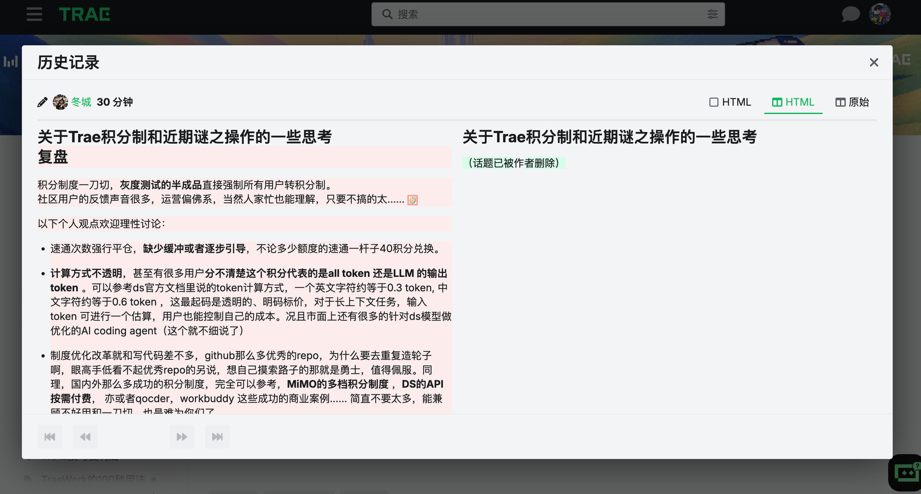Jump to the last revision
The height and width of the screenshot is (494, 921).
217,437
